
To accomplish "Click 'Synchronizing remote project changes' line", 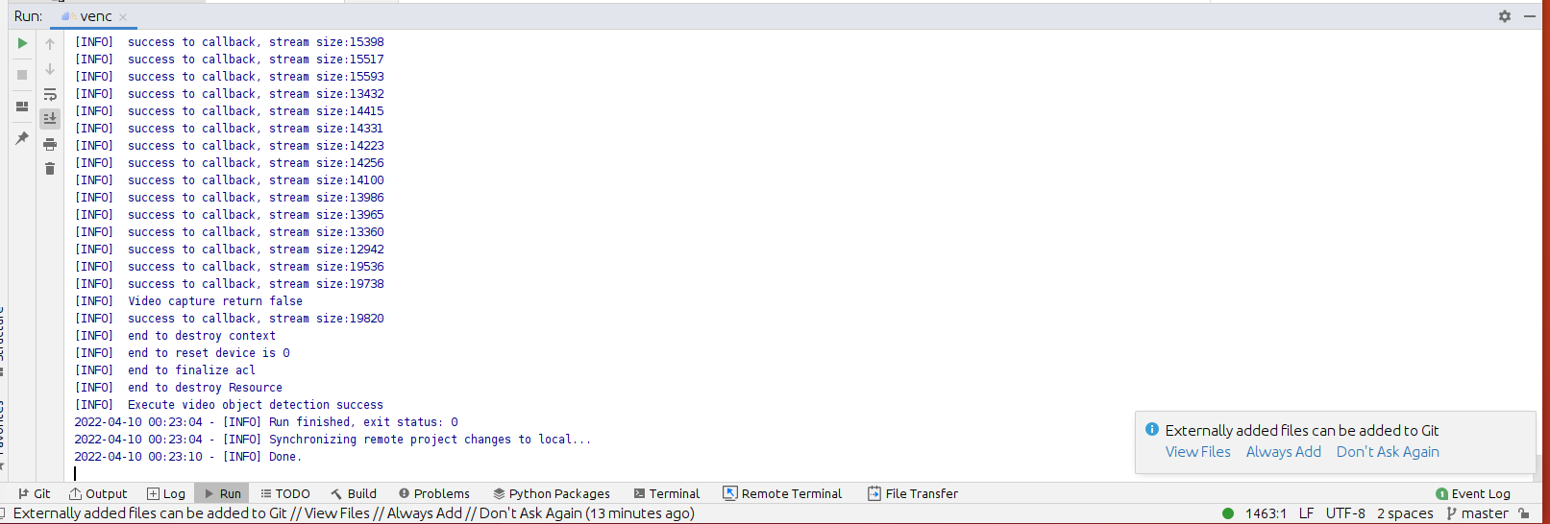I will pyautogui.click(x=332, y=440).
